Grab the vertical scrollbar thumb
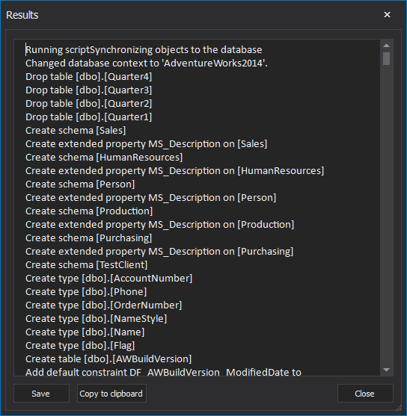The width and height of the screenshot is (407, 416). pyautogui.click(x=387, y=58)
